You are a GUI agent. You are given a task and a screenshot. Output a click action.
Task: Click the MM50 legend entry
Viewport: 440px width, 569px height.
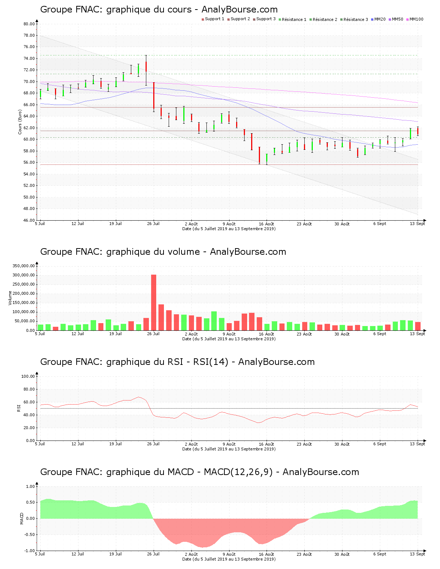(396, 19)
